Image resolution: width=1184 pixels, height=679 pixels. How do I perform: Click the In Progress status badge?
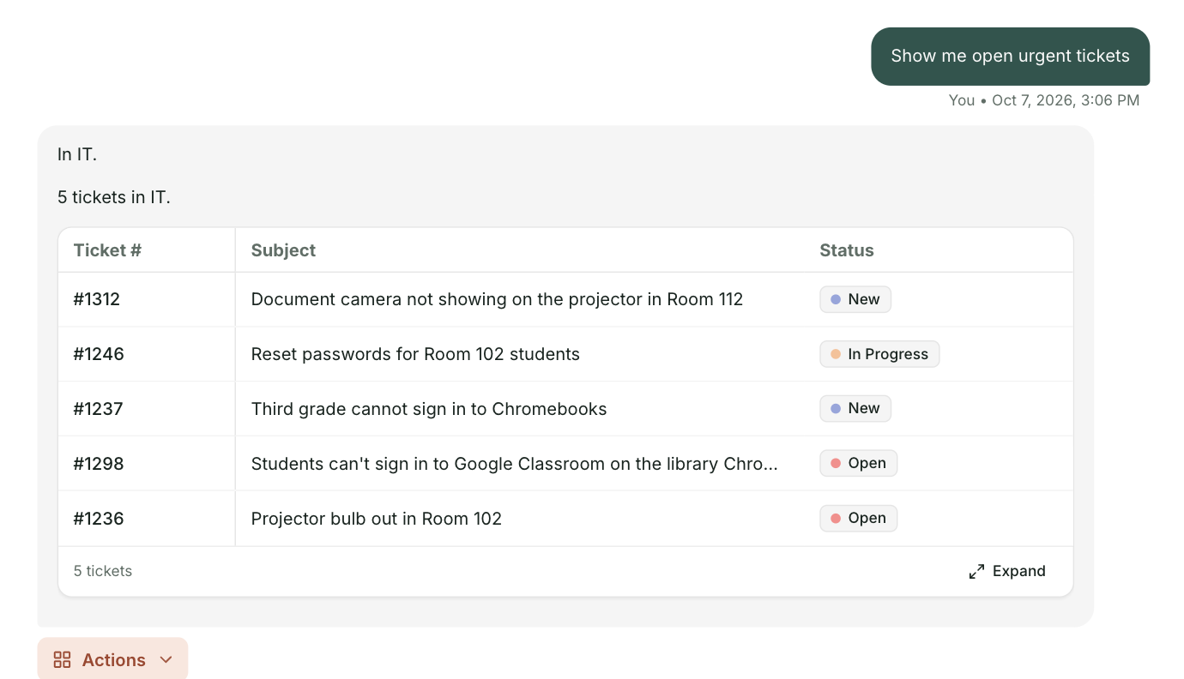(x=879, y=354)
